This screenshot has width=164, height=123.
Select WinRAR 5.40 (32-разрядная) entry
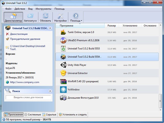click(107, 81)
